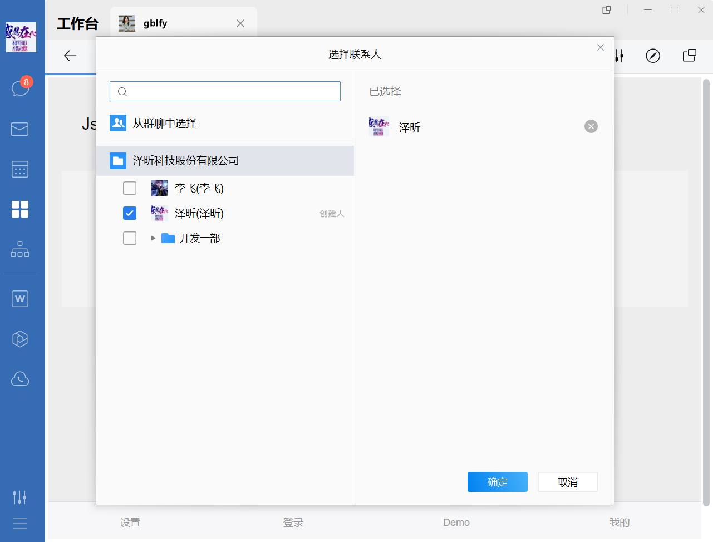Open the Calendar sidebar icon
713x542 pixels.
[20, 169]
